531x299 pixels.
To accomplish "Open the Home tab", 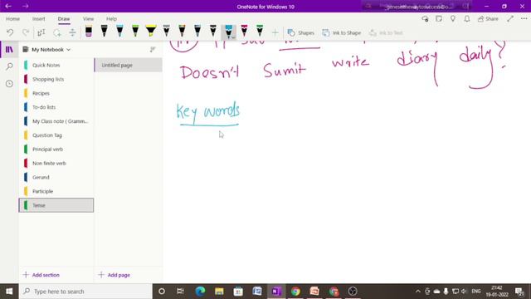I will point(13,18).
